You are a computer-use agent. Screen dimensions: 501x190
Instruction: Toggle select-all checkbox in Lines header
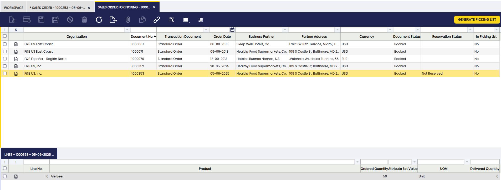[5, 168]
